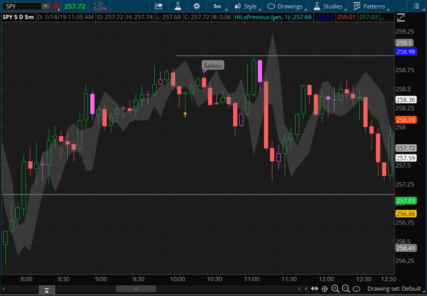Expand the '..' more study values
This screenshot has height=296, width=427.
pyautogui.click(x=383, y=18)
